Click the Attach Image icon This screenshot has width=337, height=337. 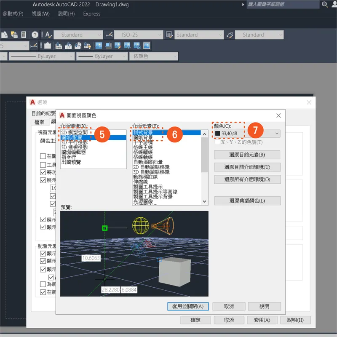[99, 45]
